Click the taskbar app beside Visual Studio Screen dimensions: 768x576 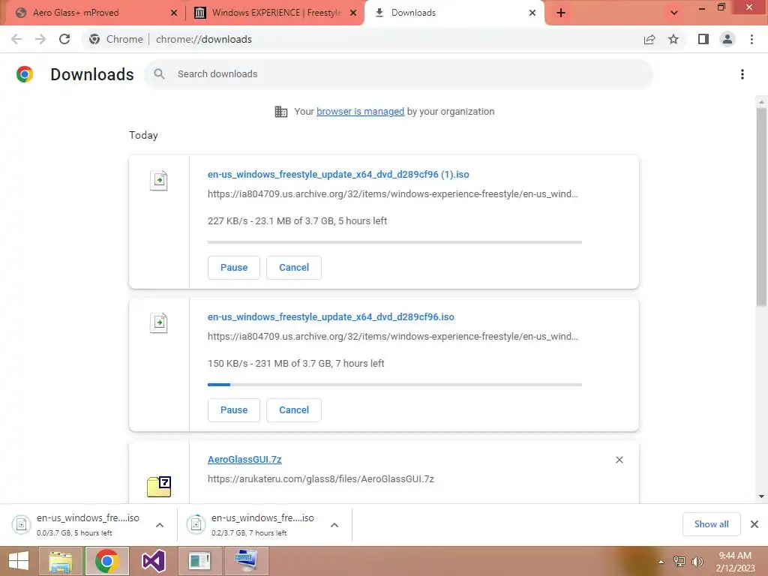(199, 561)
